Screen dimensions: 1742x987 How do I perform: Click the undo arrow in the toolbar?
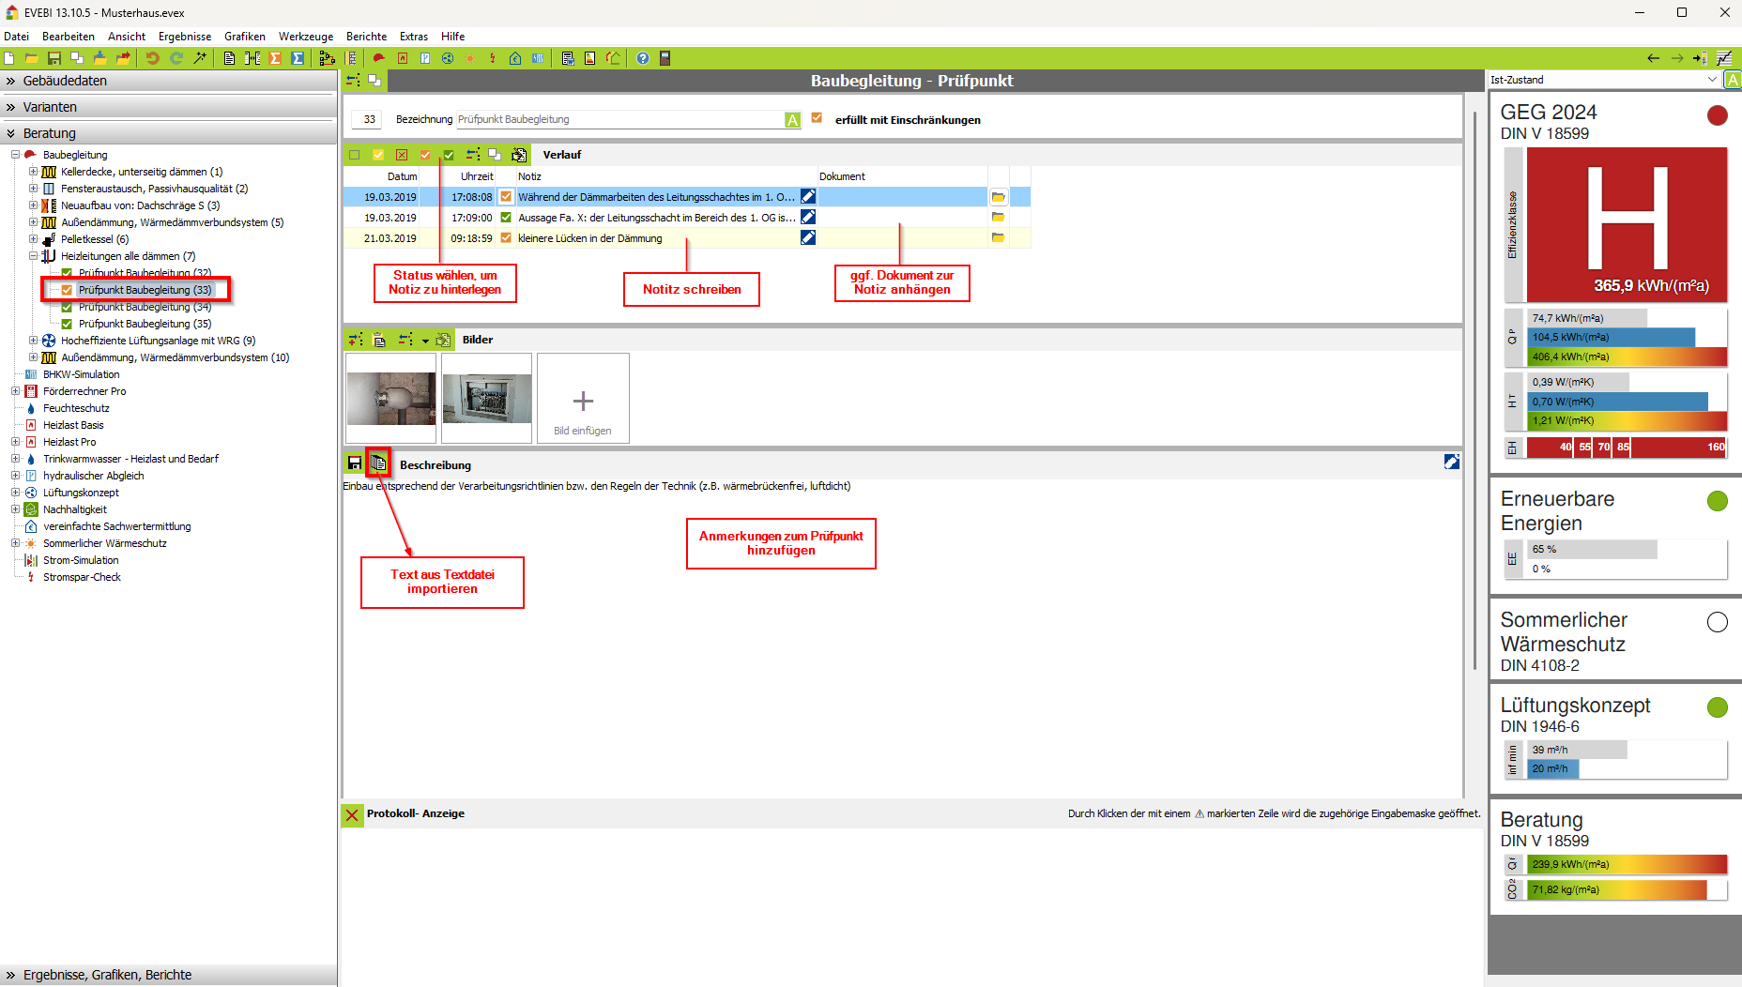152,58
